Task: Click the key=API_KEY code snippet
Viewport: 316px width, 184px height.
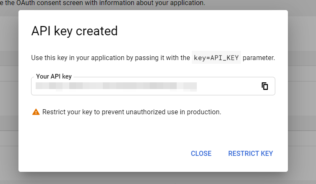Action: (217, 58)
